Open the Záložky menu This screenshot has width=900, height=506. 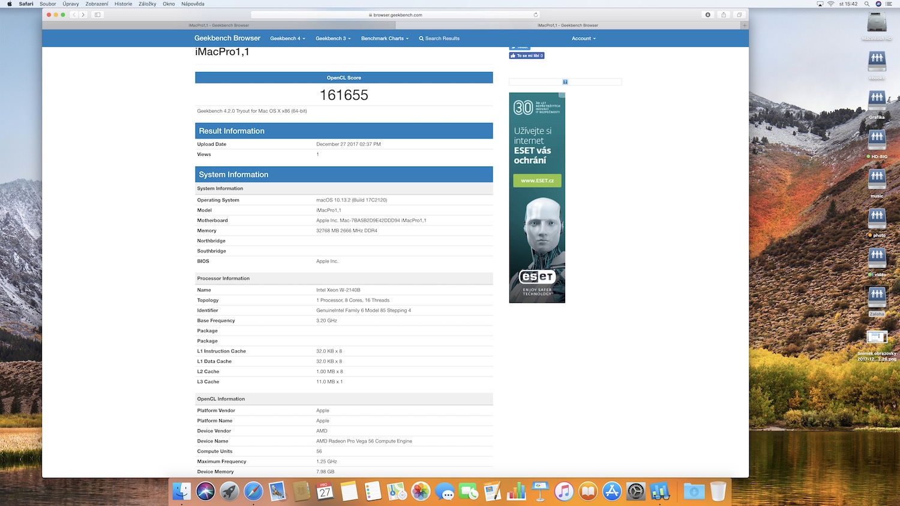pos(148,4)
